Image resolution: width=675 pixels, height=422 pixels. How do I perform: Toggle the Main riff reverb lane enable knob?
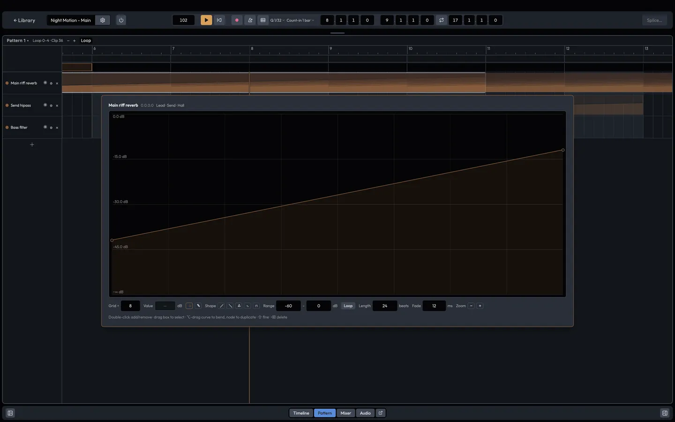point(45,83)
